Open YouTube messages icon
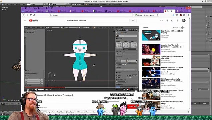Image resolution: width=212 pixels, height=120 pixels. pyautogui.click(x=172, y=21)
